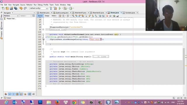
Task: Toggle leftmost Navigator filter icon
Action: pyautogui.click(x=6, y=94)
